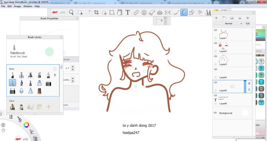Select the Pencil brush in Basic set

(x=13, y=75)
